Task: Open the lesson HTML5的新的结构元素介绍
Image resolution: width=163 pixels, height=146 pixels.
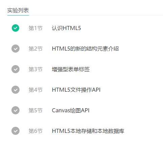Action: [x=85, y=49]
